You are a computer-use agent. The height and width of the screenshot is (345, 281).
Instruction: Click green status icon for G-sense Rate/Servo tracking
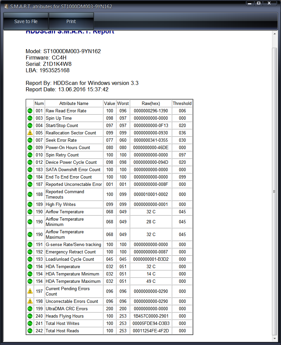(x=30, y=244)
